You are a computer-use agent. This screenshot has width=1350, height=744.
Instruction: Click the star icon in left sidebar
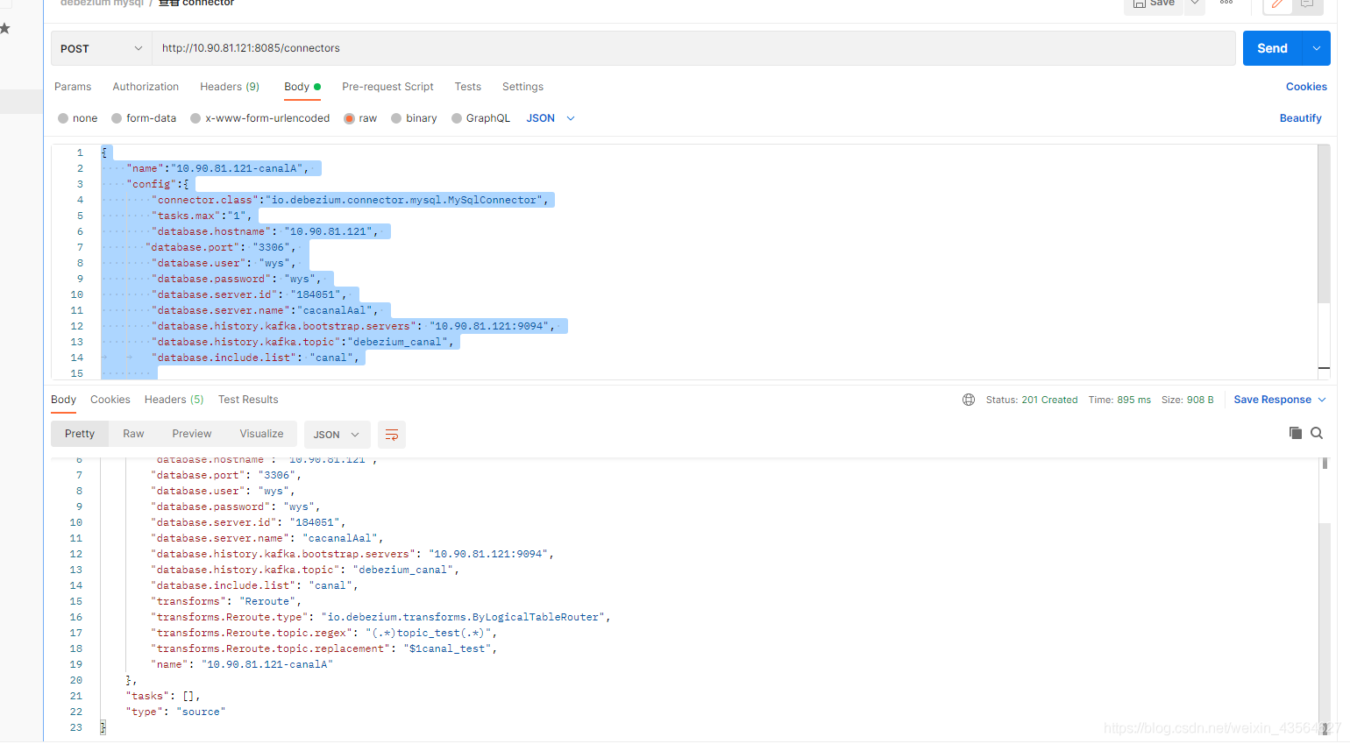5,28
